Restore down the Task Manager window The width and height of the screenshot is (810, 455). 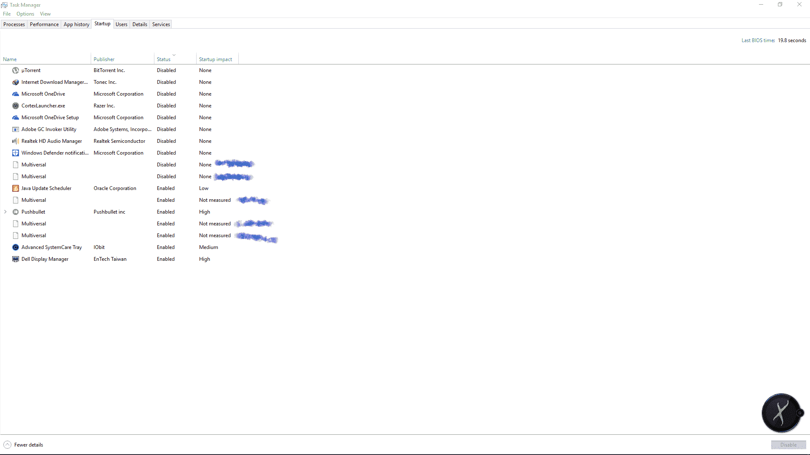(780, 5)
